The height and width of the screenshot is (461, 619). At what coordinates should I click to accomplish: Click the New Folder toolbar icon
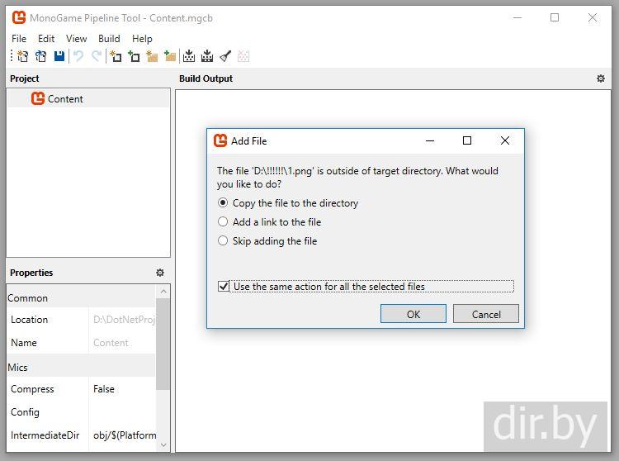click(152, 56)
